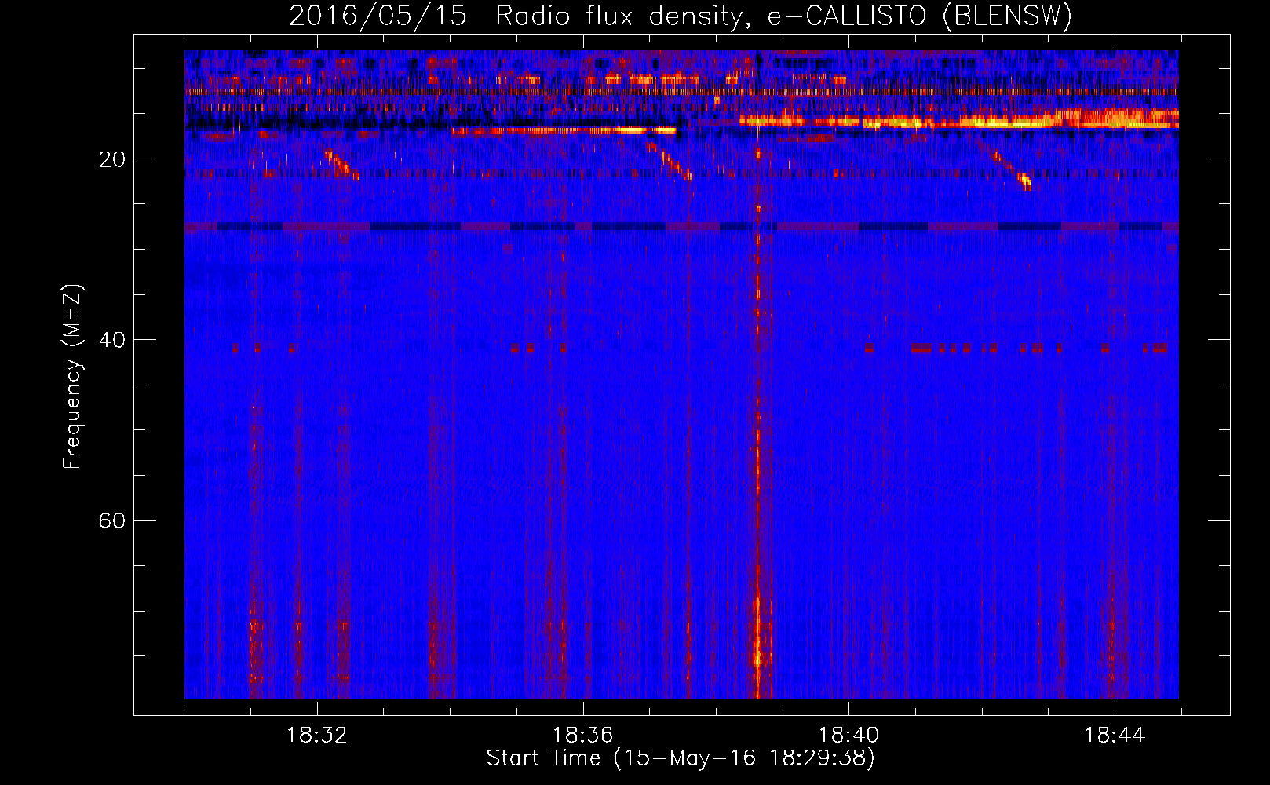This screenshot has width=1270, height=785.
Task: Click the plot title mentioning e-CALLISTO (BLENSW)
Action: (x=680, y=16)
